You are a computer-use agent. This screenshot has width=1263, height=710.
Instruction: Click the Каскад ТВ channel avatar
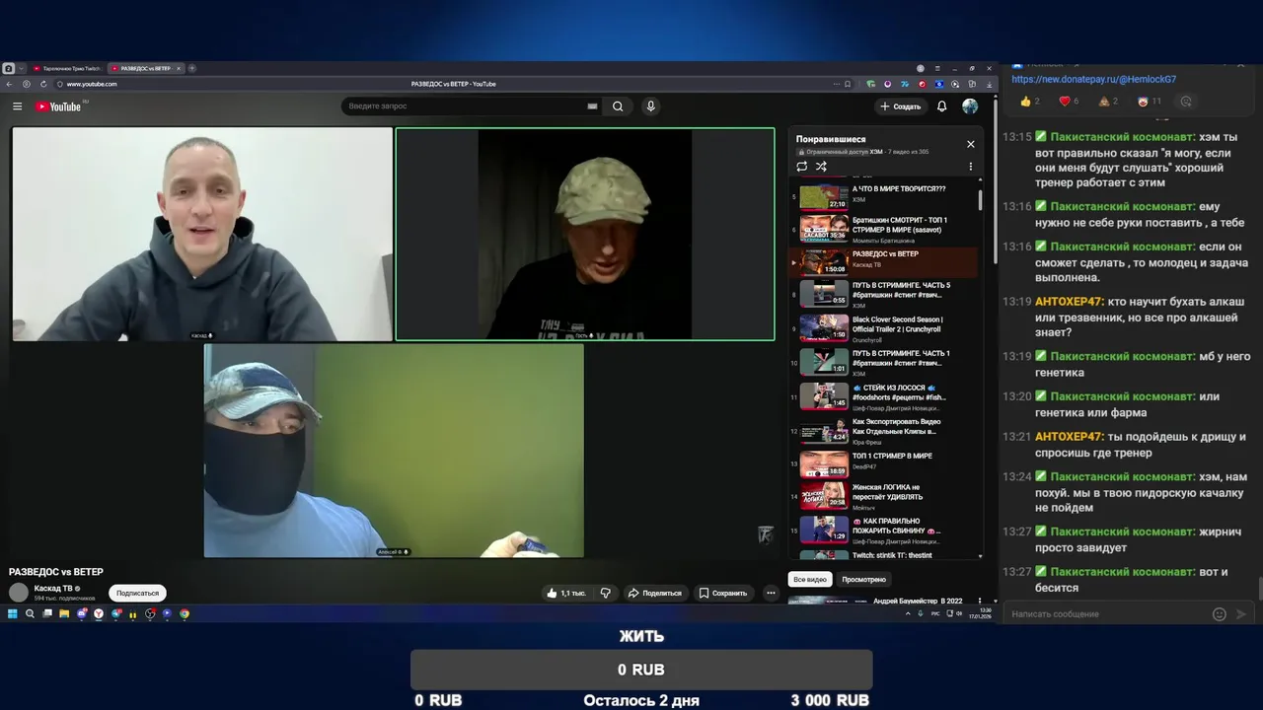pos(19,592)
